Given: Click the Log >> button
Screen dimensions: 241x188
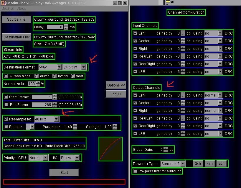Looking at the screenshot, I should click(x=116, y=94).
